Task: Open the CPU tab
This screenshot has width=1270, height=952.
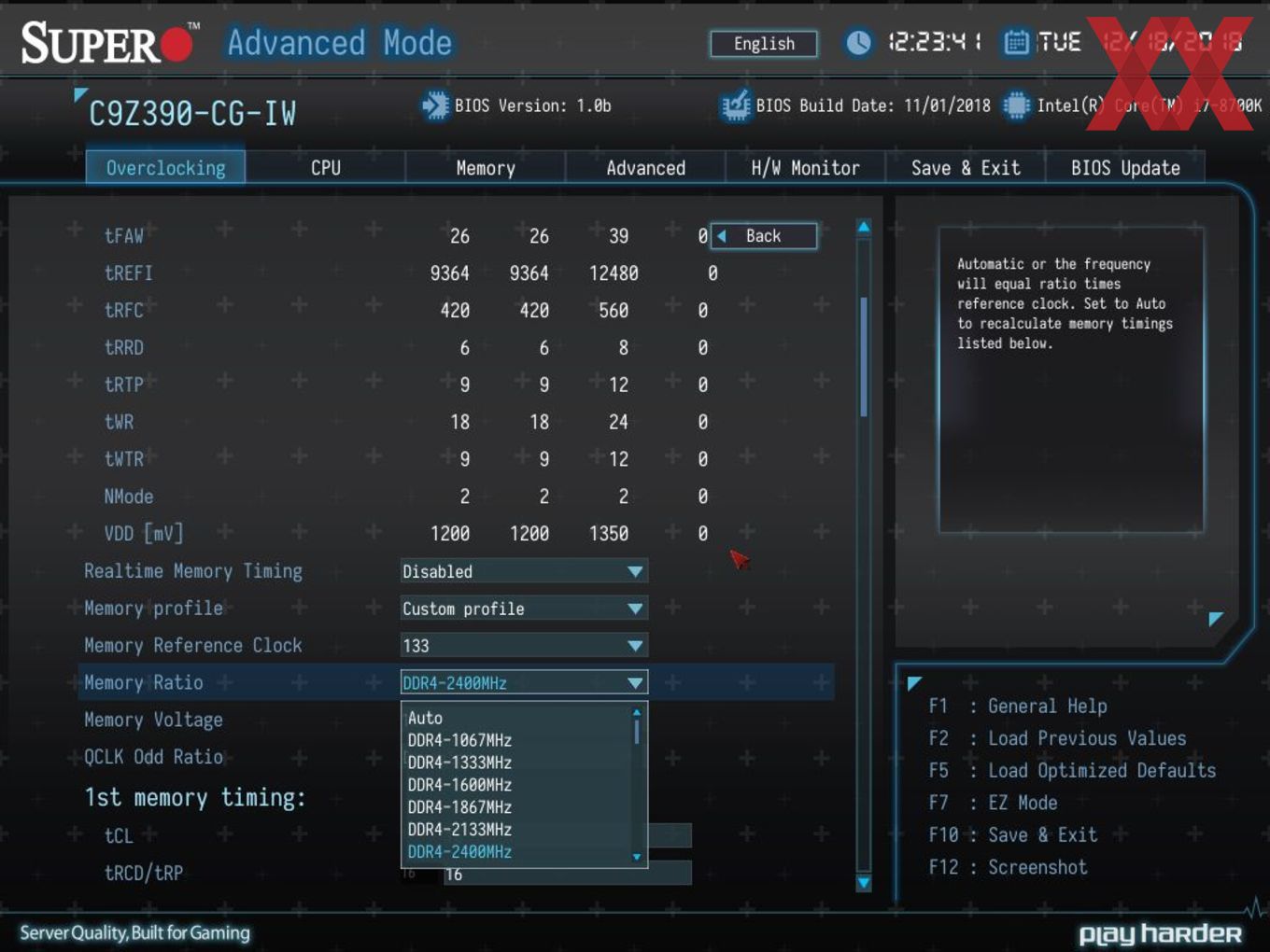Action: [x=326, y=168]
